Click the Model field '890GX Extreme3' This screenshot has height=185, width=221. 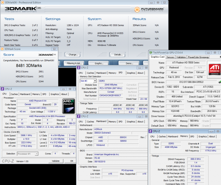tap(113, 133)
